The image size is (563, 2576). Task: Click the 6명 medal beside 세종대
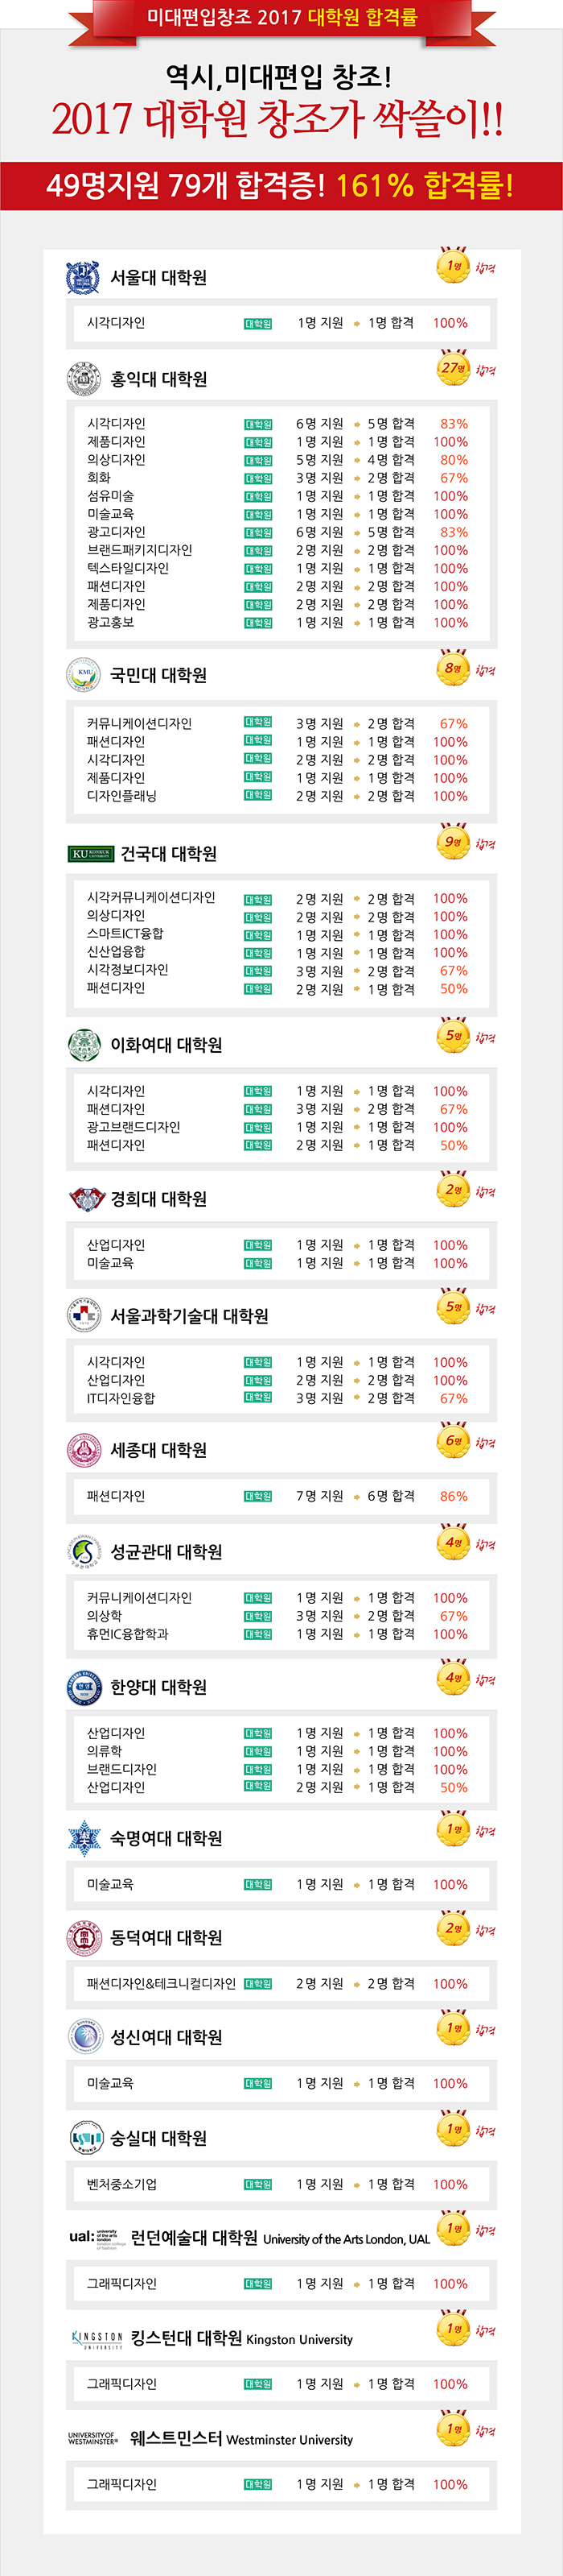pos(453,1441)
